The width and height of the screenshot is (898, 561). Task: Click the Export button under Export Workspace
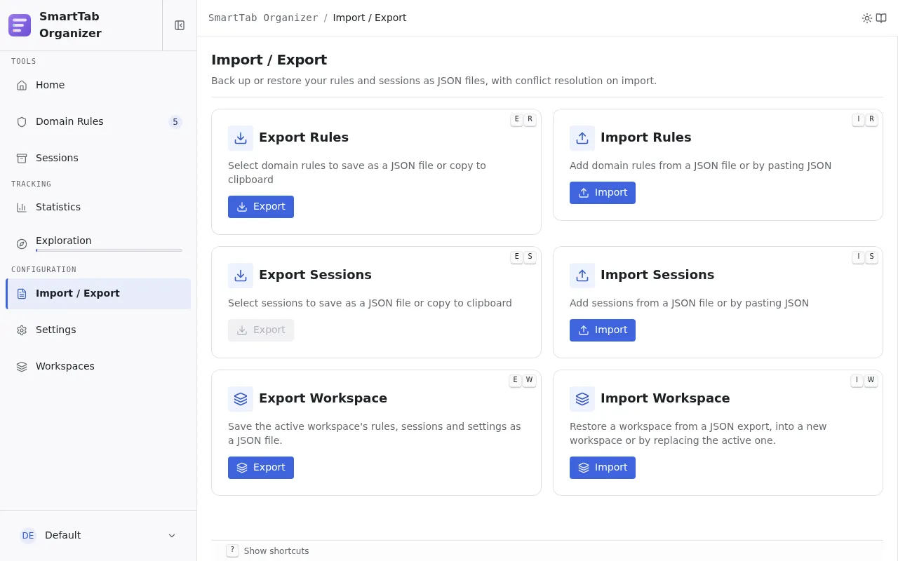pos(261,468)
